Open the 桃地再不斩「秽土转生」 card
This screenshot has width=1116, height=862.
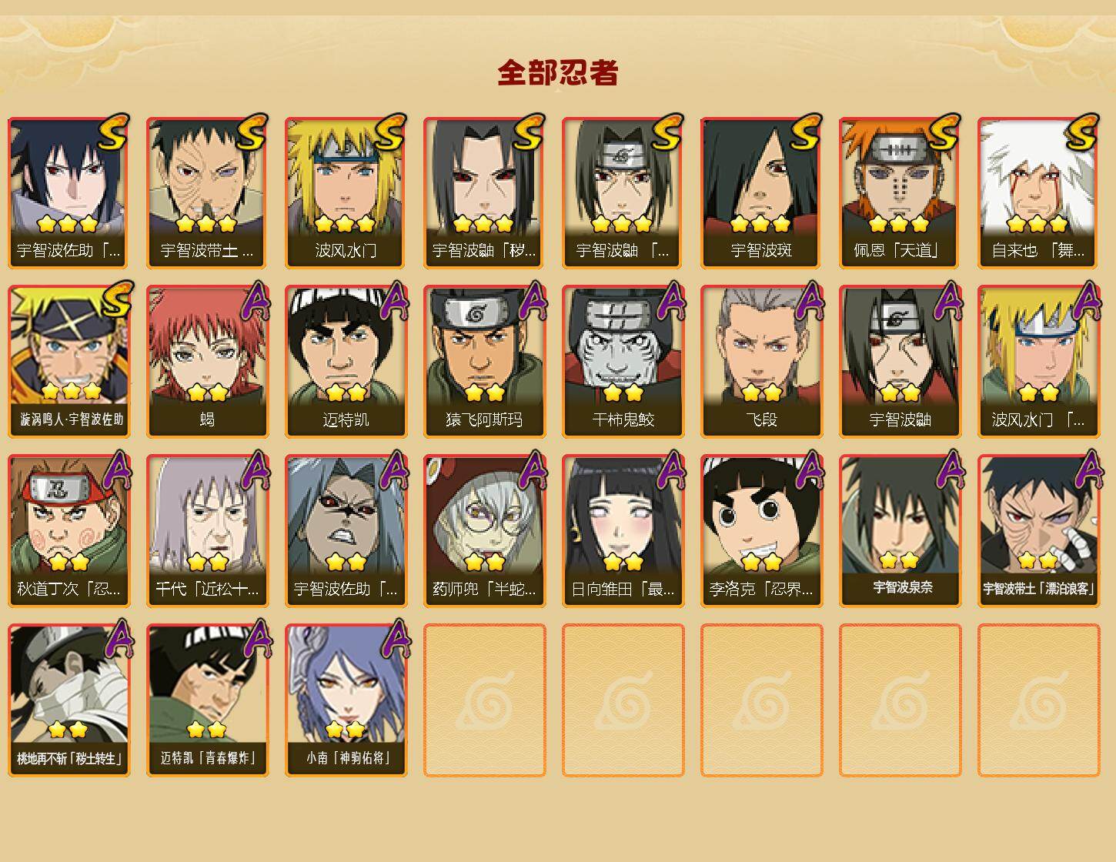point(68,700)
